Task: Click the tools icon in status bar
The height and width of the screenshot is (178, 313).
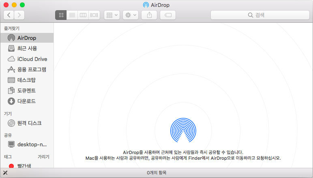Action: [x=5, y=173]
